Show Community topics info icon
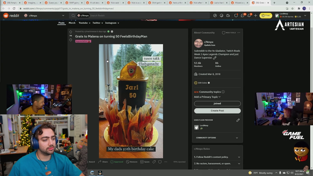This screenshot has width=313, height=176. pos(223,92)
